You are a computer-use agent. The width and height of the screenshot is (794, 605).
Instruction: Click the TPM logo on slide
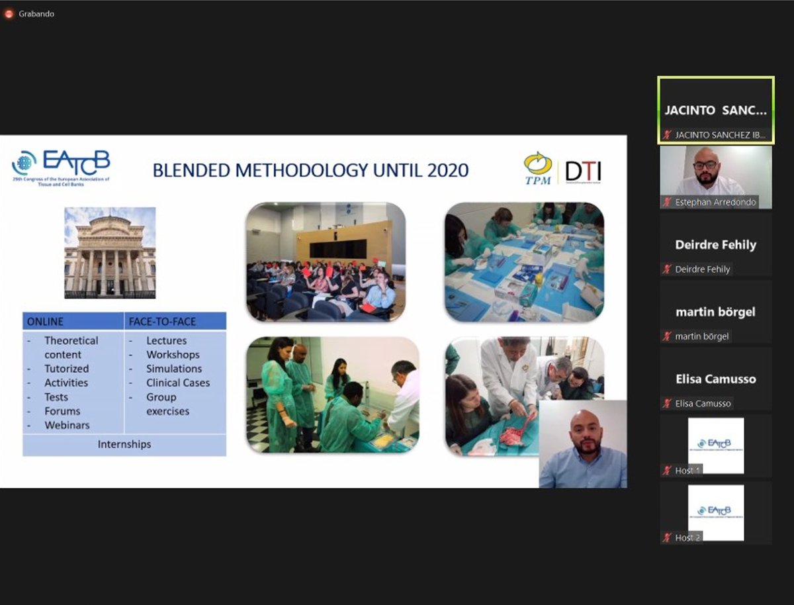[x=537, y=169]
